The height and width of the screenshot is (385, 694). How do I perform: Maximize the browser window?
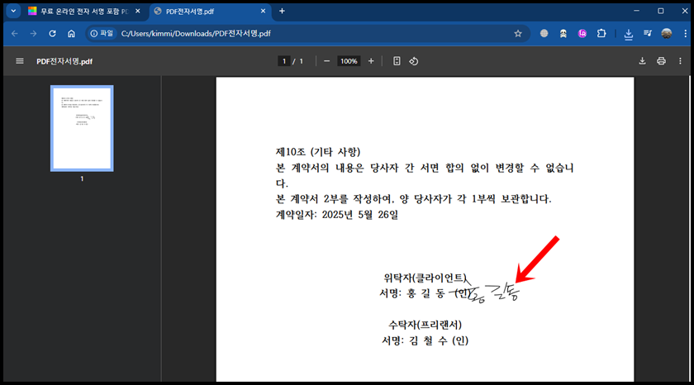(x=660, y=11)
